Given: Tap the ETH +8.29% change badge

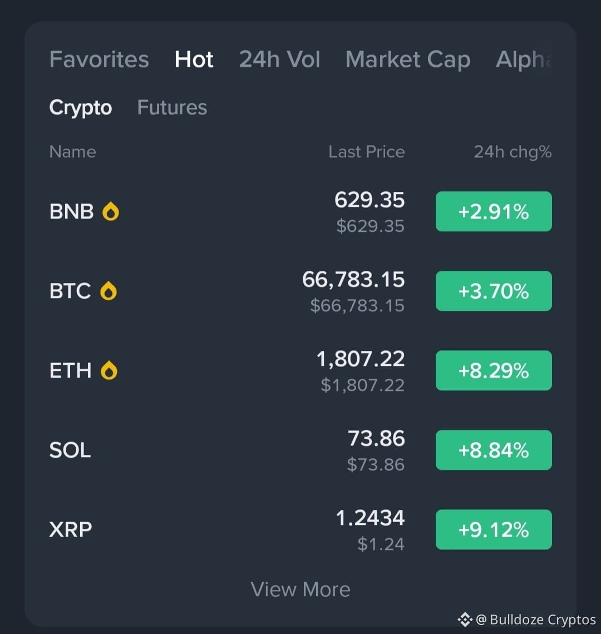Looking at the screenshot, I should click(494, 370).
